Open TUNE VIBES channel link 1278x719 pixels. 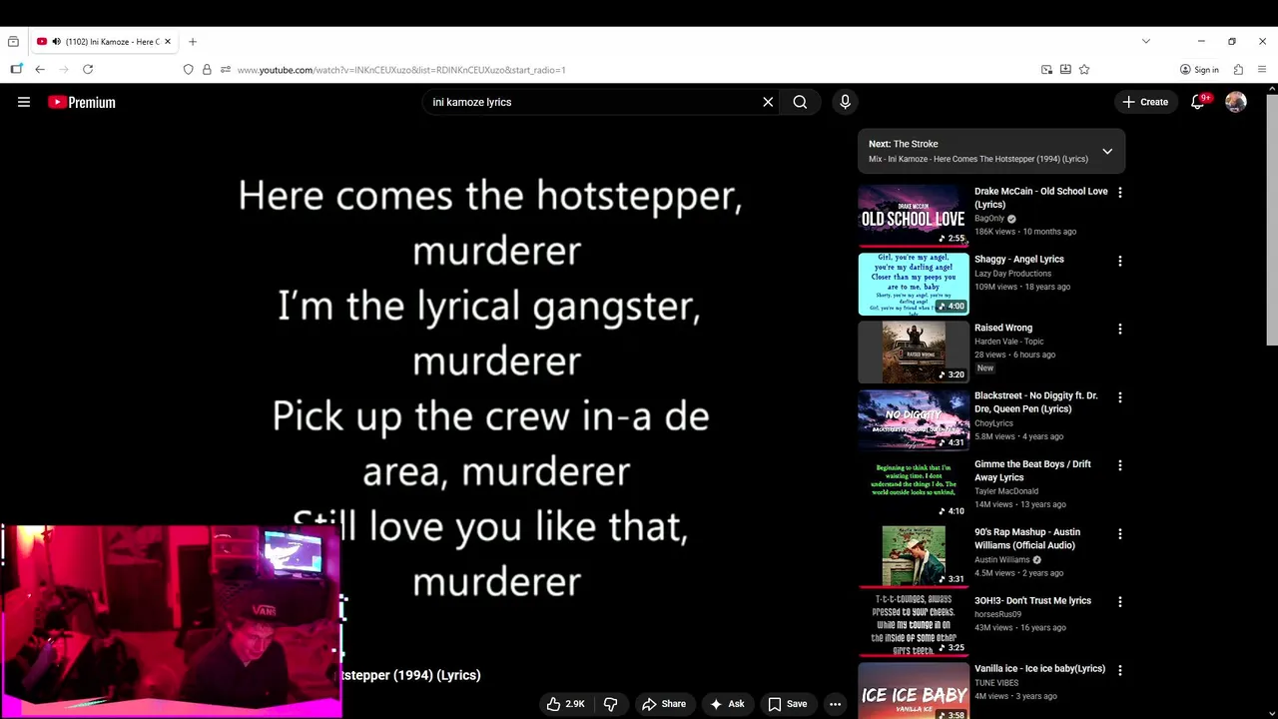point(996,683)
